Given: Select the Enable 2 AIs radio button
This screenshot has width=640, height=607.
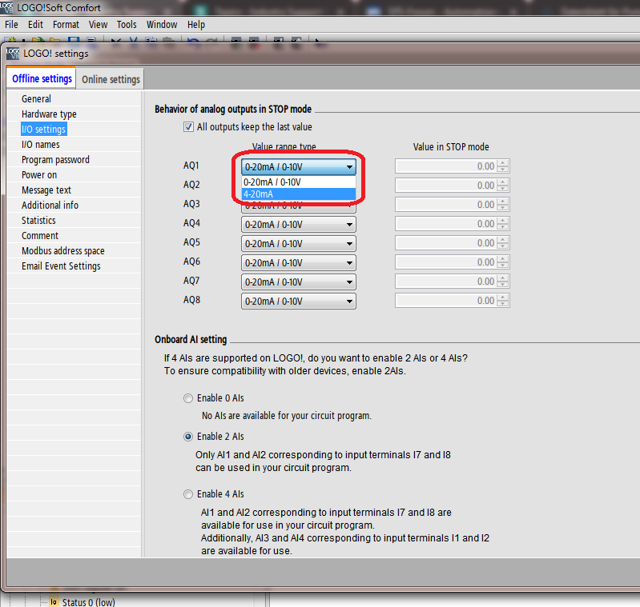Looking at the screenshot, I should (x=188, y=437).
